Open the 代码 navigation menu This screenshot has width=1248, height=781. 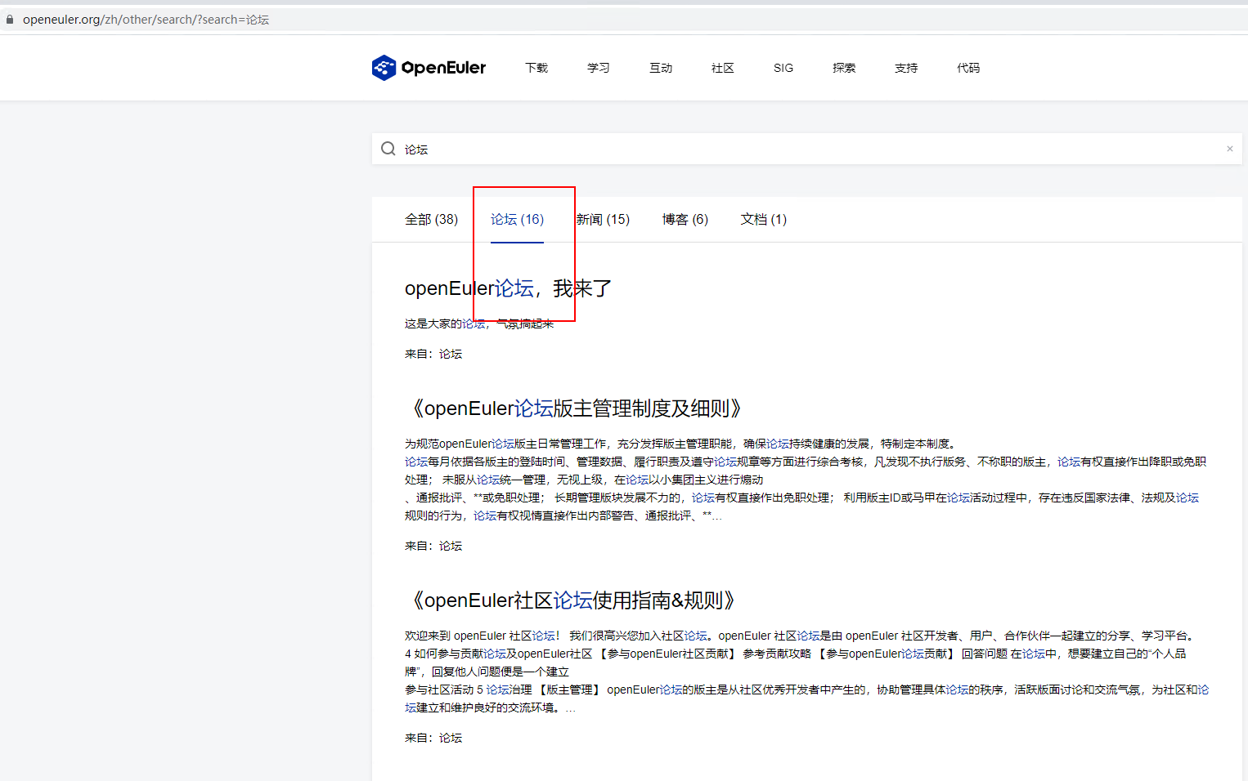coord(968,68)
